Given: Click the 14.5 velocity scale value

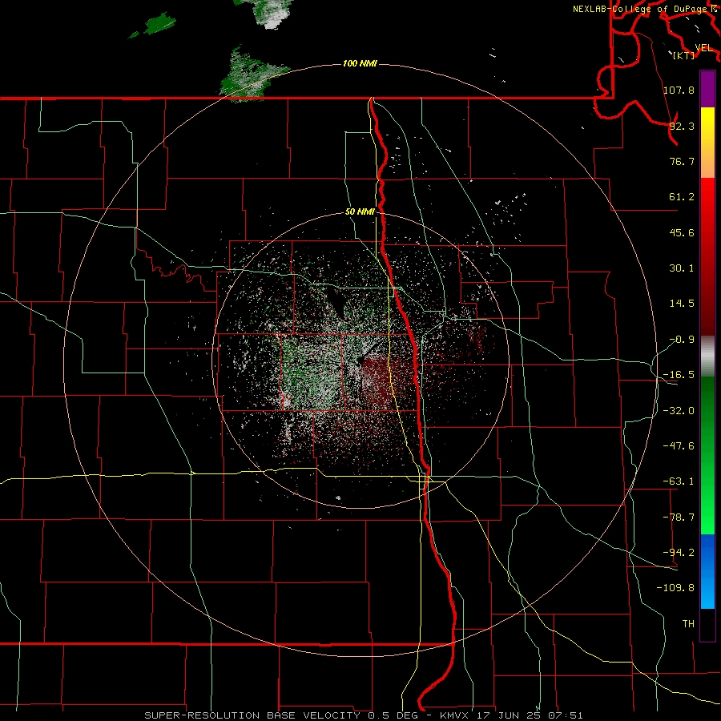Looking at the screenshot, I should (x=682, y=304).
